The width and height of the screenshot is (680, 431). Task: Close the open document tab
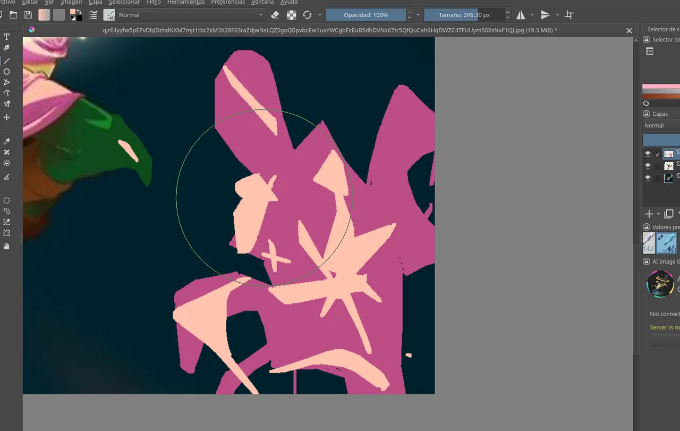pos(629,31)
